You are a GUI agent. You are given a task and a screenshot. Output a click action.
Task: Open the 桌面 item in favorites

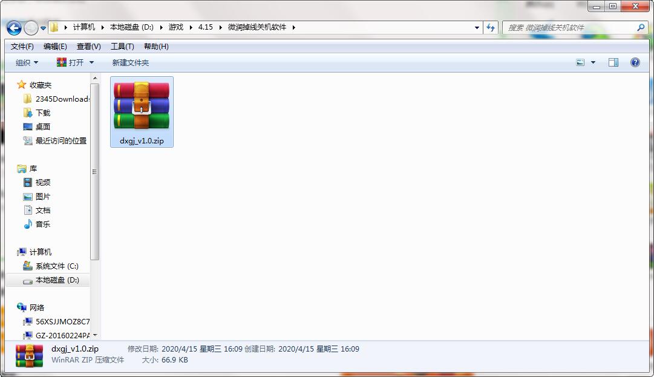tap(42, 126)
